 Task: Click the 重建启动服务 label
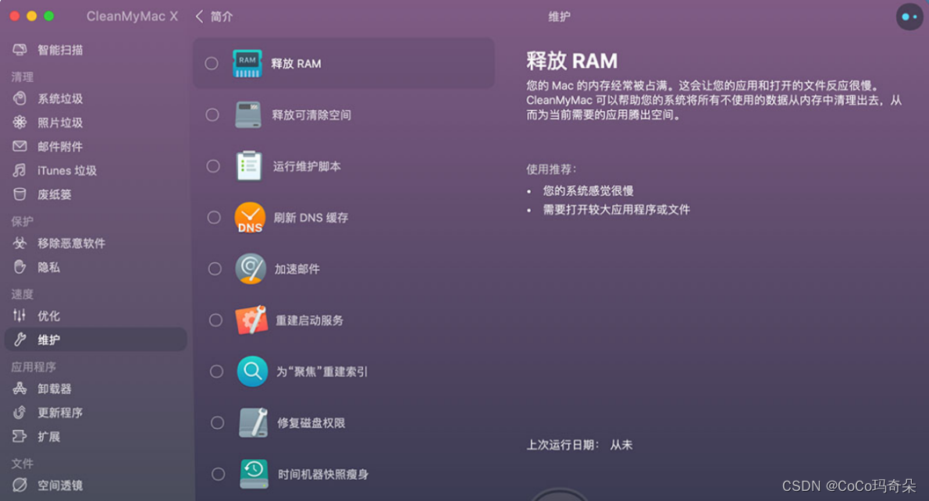click(310, 321)
